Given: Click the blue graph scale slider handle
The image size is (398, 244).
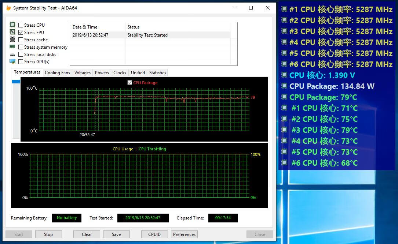Looking at the screenshot, I should (16, 82).
